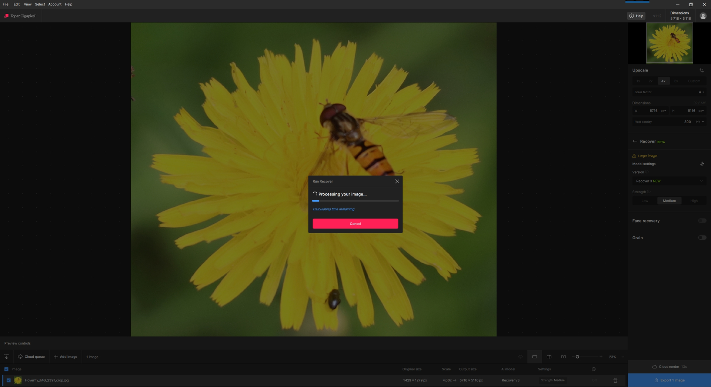Image resolution: width=711 pixels, height=387 pixels.
Task: Collapse the image list panel
Action: tap(7, 357)
